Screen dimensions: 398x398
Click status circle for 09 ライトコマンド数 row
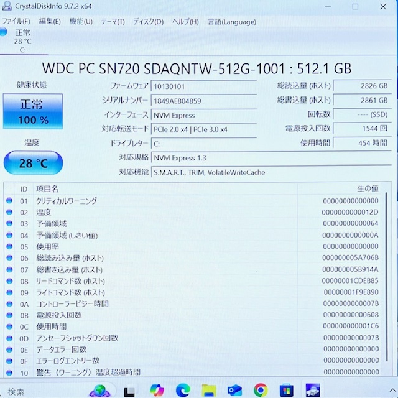coord(9,292)
